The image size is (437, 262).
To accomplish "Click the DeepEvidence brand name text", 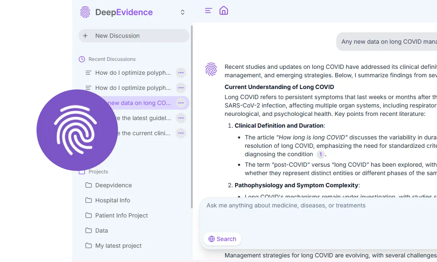I will pos(124,12).
